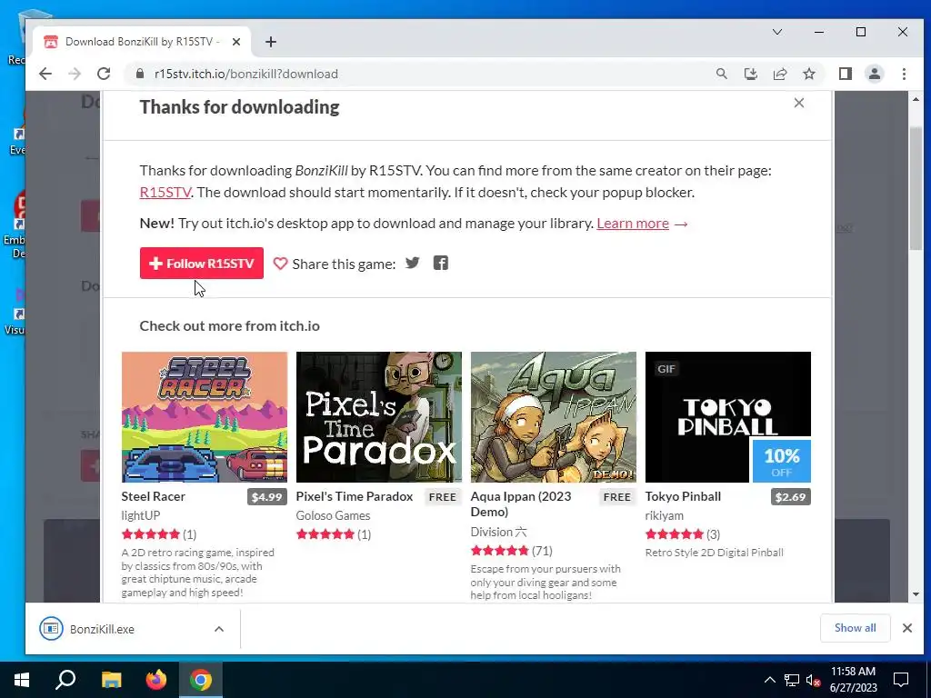Click the network tray icon
The height and width of the screenshot is (698, 931).
coord(792,680)
